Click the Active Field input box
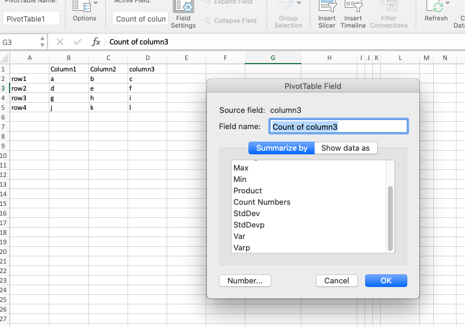Image resolution: width=465 pixels, height=326 pixels. [140, 19]
